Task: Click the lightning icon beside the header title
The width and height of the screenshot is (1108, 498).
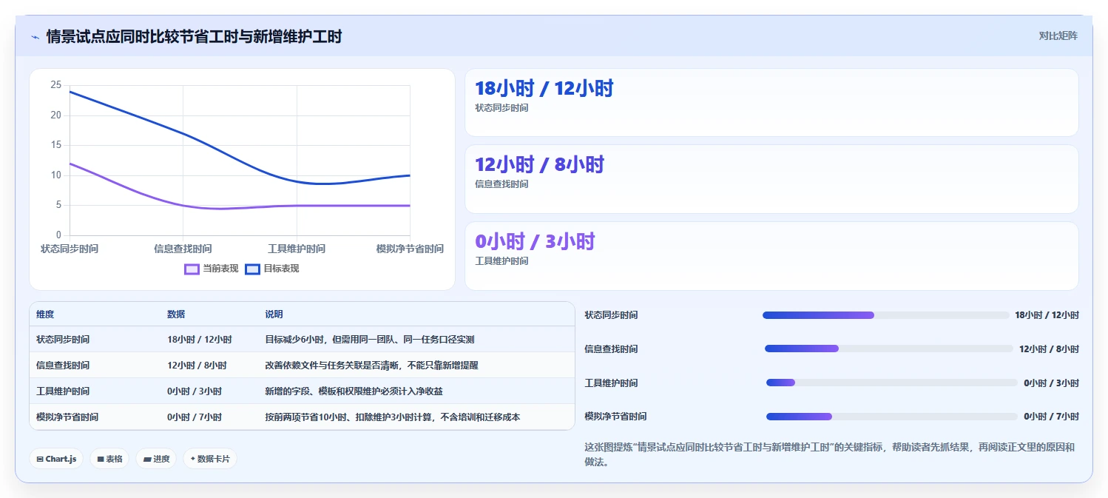Action: (35, 37)
